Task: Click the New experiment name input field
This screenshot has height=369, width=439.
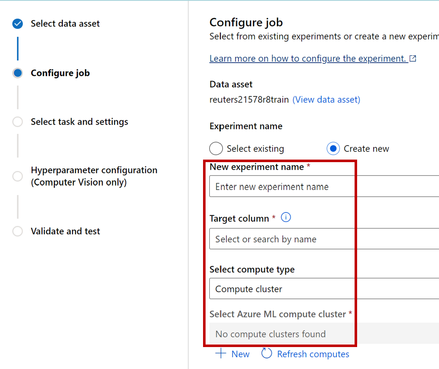Action: tap(324, 186)
